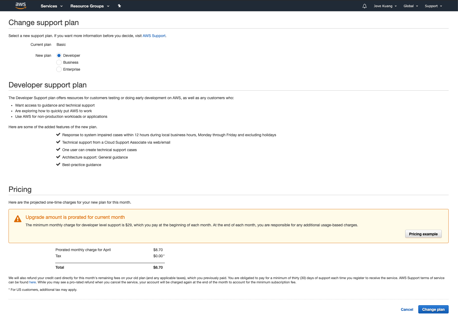Click 'Prorated monthly charge for April' label
This screenshot has width=458, height=318.
[x=83, y=250]
